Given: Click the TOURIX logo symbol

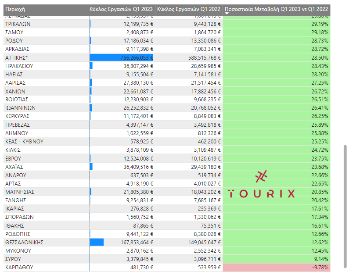Looking at the screenshot, I should pos(261,176).
